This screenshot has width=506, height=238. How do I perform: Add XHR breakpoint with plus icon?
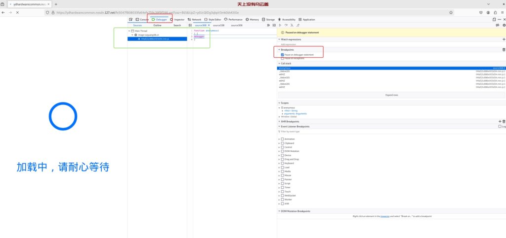point(500,122)
